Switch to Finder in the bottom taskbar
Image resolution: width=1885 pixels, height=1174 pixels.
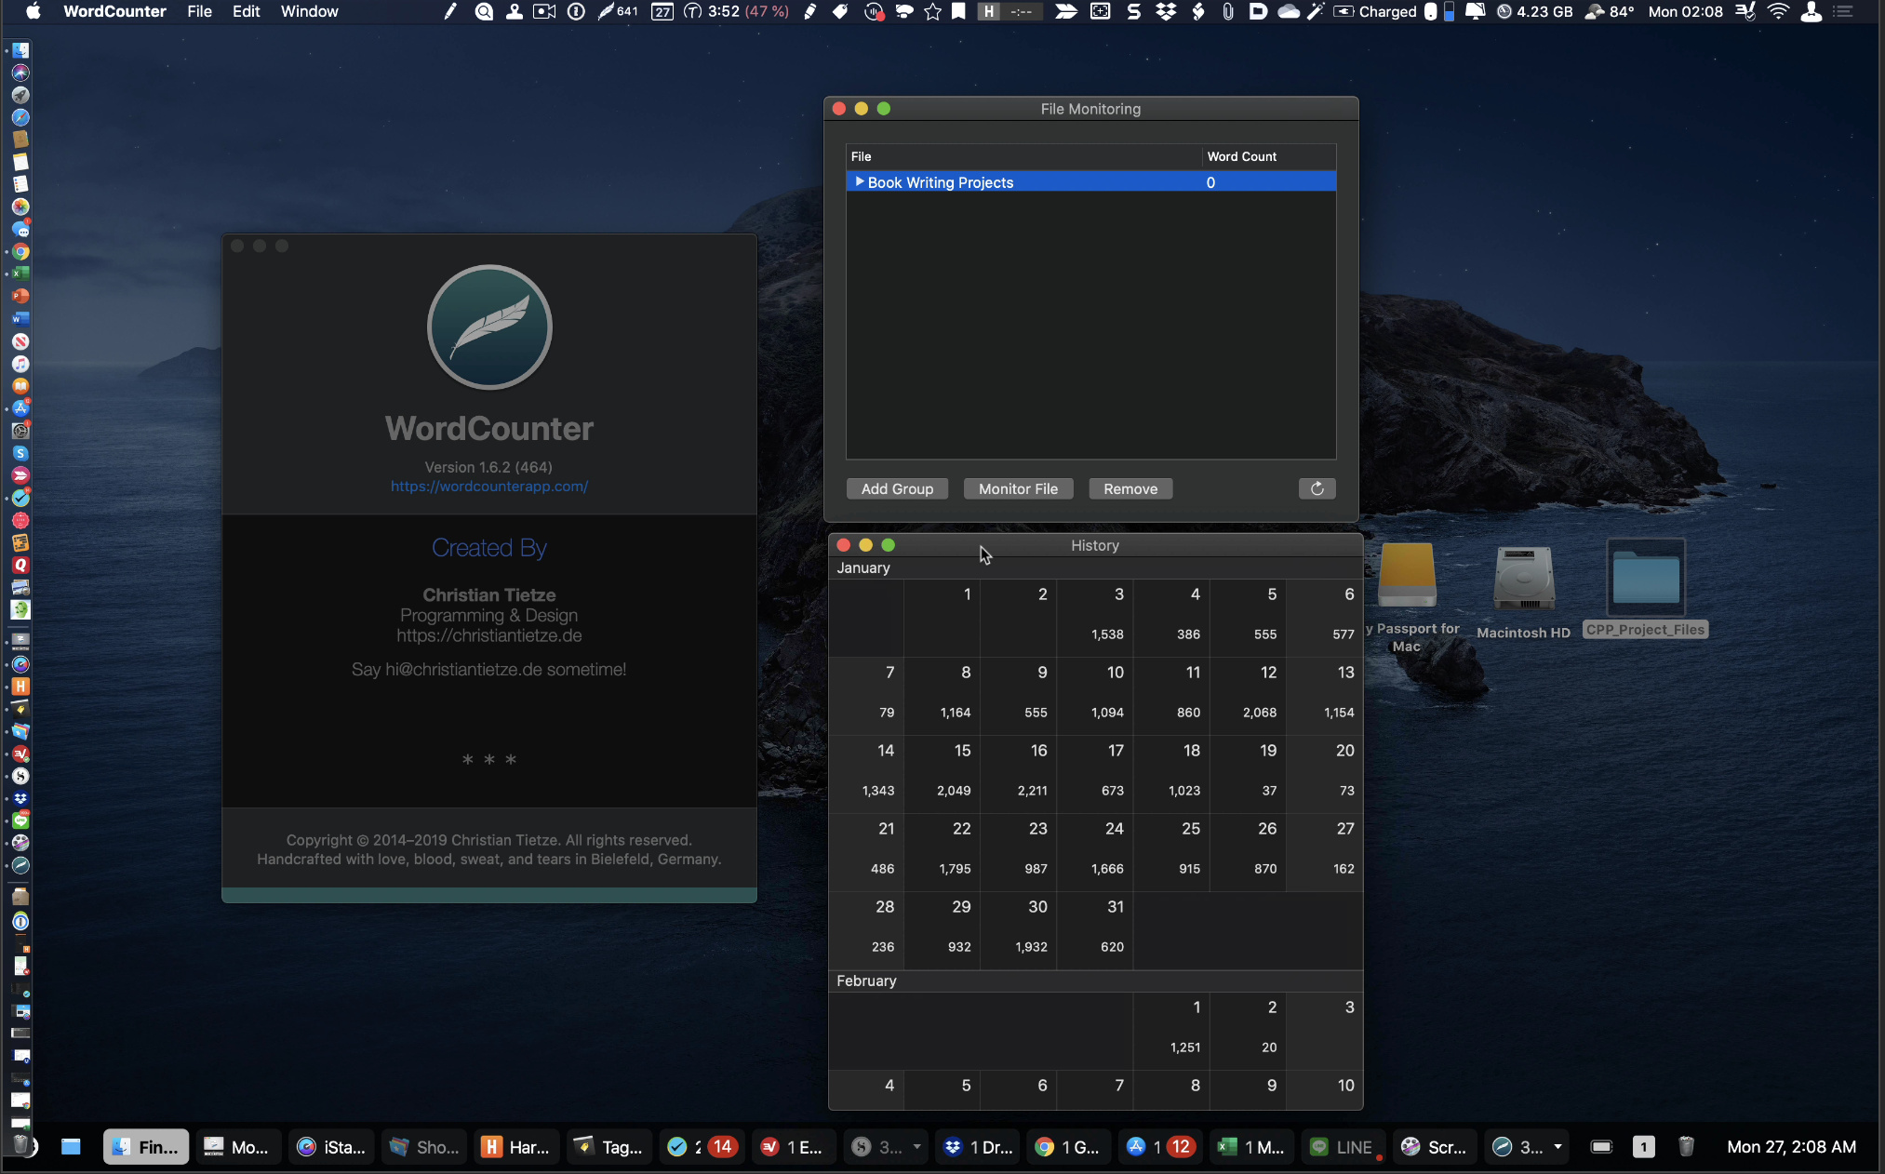click(x=146, y=1147)
